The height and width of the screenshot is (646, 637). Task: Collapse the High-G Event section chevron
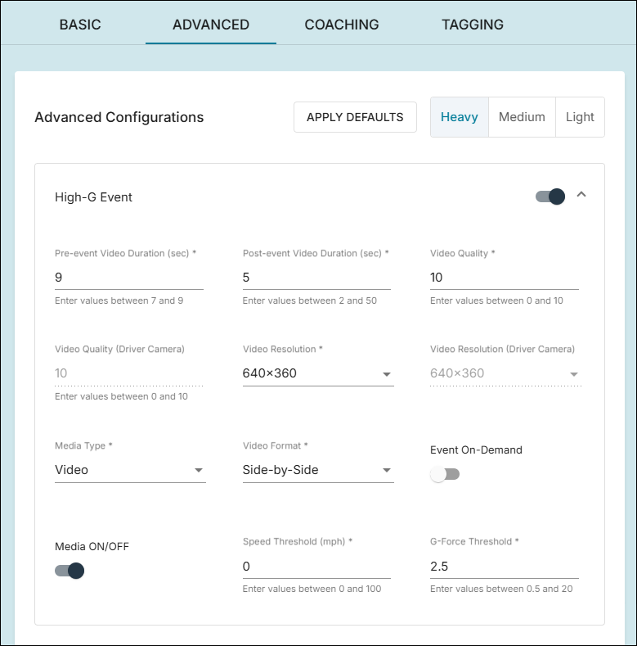pyautogui.click(x=581, y=195)
